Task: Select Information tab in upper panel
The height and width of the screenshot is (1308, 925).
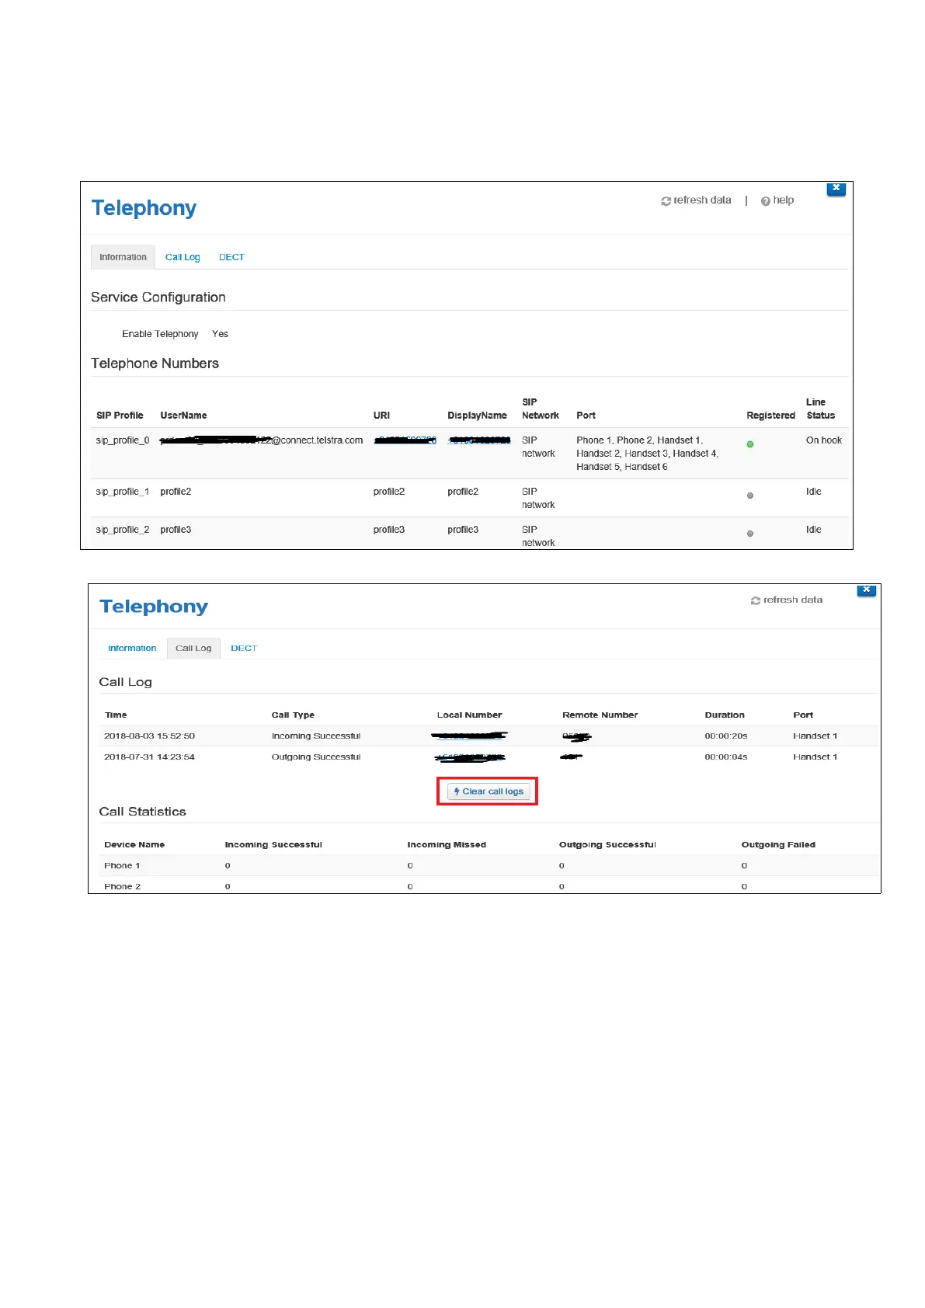Action: tap(123, 257)
